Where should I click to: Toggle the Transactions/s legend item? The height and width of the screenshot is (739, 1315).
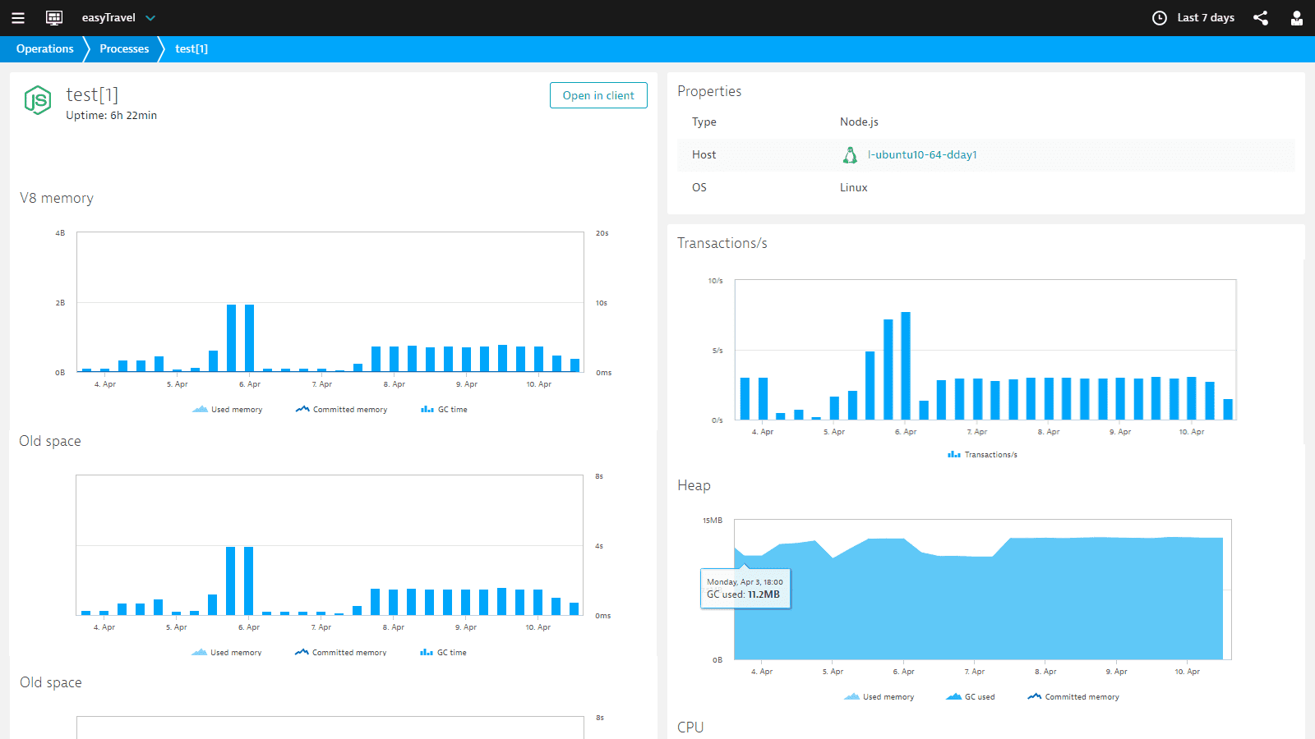click(x=982, y=454)
